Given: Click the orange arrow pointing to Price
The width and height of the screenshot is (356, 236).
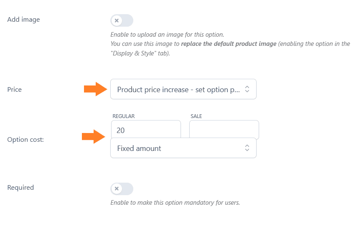Looking at the screenshot, I should (x=95, y=89).
